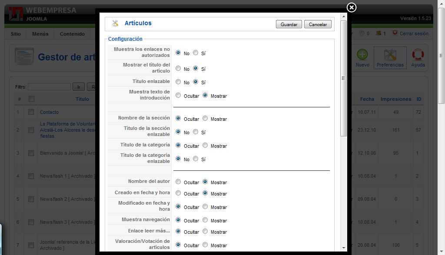445x255 pixels.
Task: Select Mostrar for Valoración/Votación de artículos
Action: (x=205, y=245)
